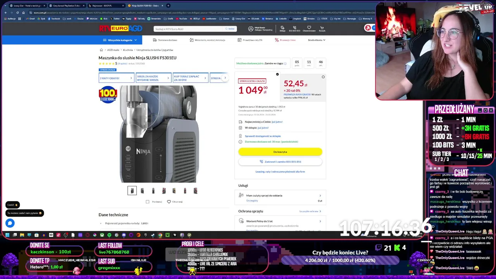The width and height of the screenshot is (496, 279).
Task: Open Windows Start menu
Action: tap(7, 235)
